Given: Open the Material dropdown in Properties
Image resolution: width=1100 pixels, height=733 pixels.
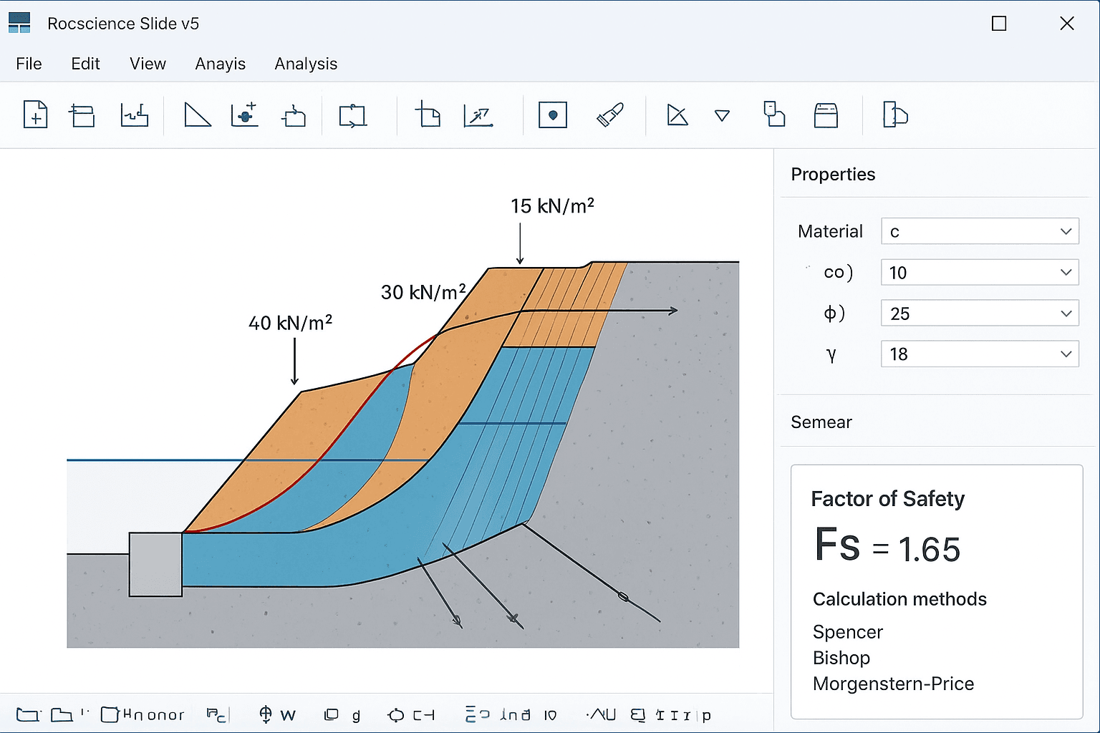Looking at the screenshot, I should tap(979, 230).
